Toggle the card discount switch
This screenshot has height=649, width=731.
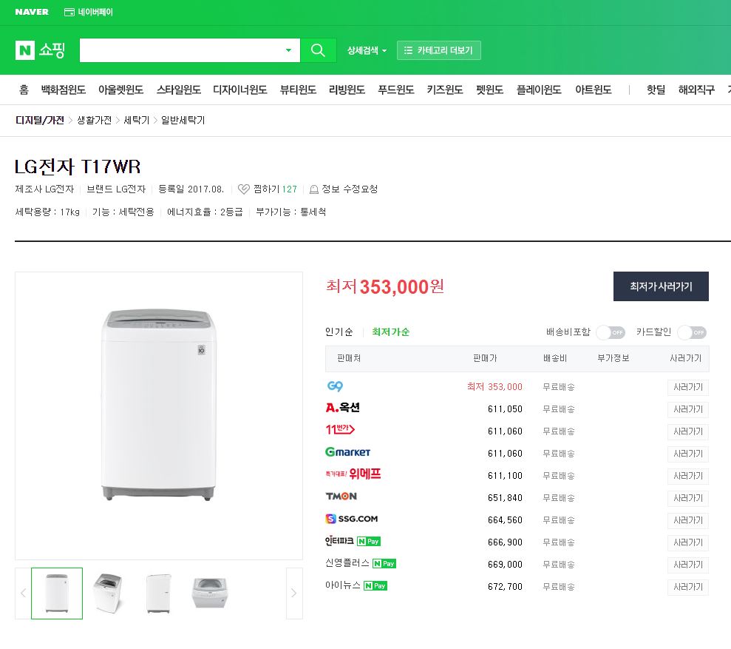tap(692, 332)
